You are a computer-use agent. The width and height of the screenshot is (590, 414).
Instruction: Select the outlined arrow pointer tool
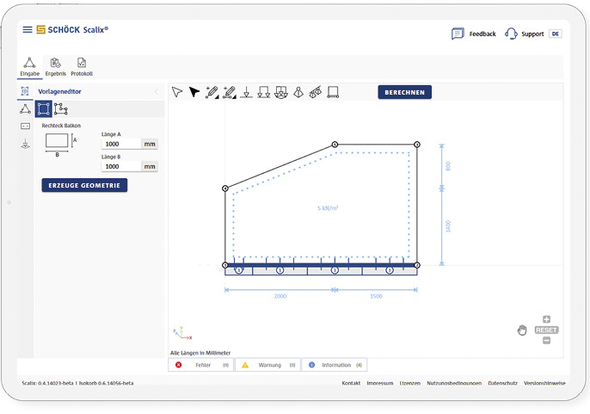tap(177, 92)
